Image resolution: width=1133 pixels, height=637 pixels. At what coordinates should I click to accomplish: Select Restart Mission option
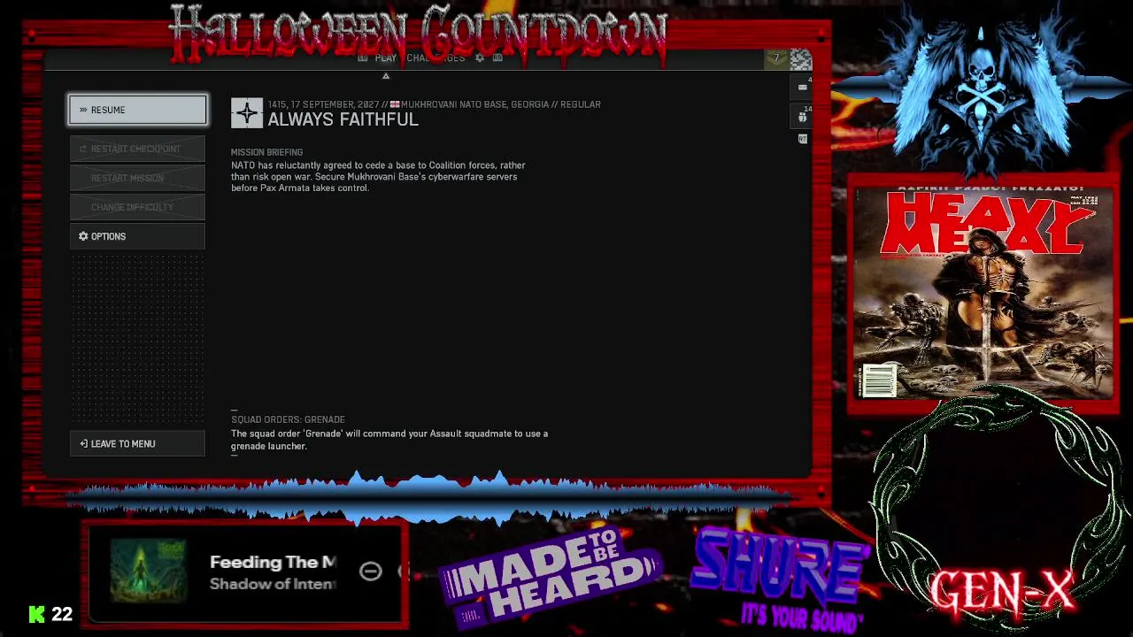click(137, 178)
